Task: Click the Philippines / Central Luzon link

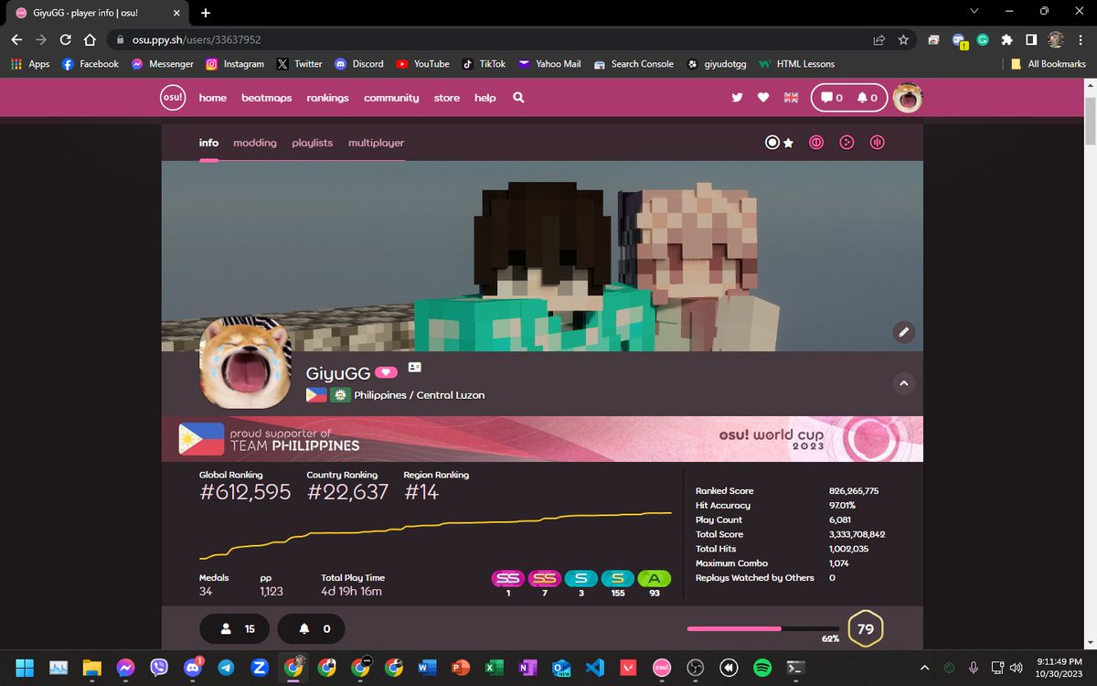Action: tap(419, 395)
